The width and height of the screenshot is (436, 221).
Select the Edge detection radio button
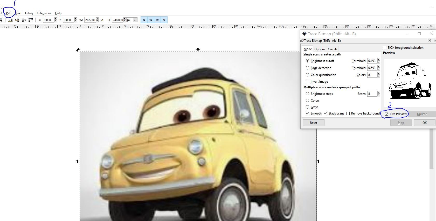[x=307, y=68]
